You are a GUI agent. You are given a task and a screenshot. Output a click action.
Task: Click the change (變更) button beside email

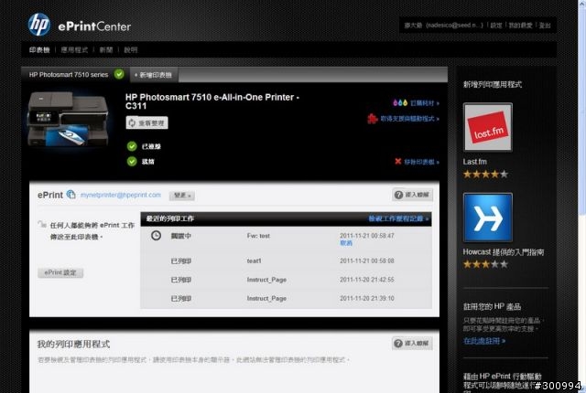point(182,196)
